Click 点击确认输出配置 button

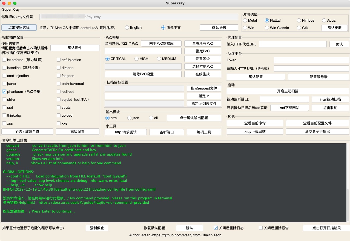tap(194, 118)
